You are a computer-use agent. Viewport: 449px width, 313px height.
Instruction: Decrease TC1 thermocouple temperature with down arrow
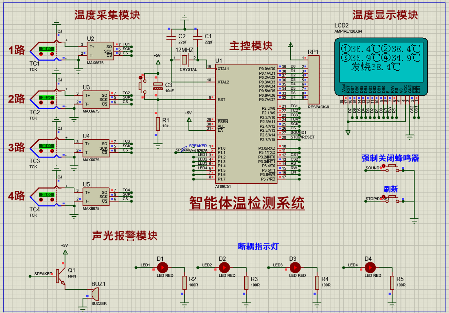pos(41,54)
